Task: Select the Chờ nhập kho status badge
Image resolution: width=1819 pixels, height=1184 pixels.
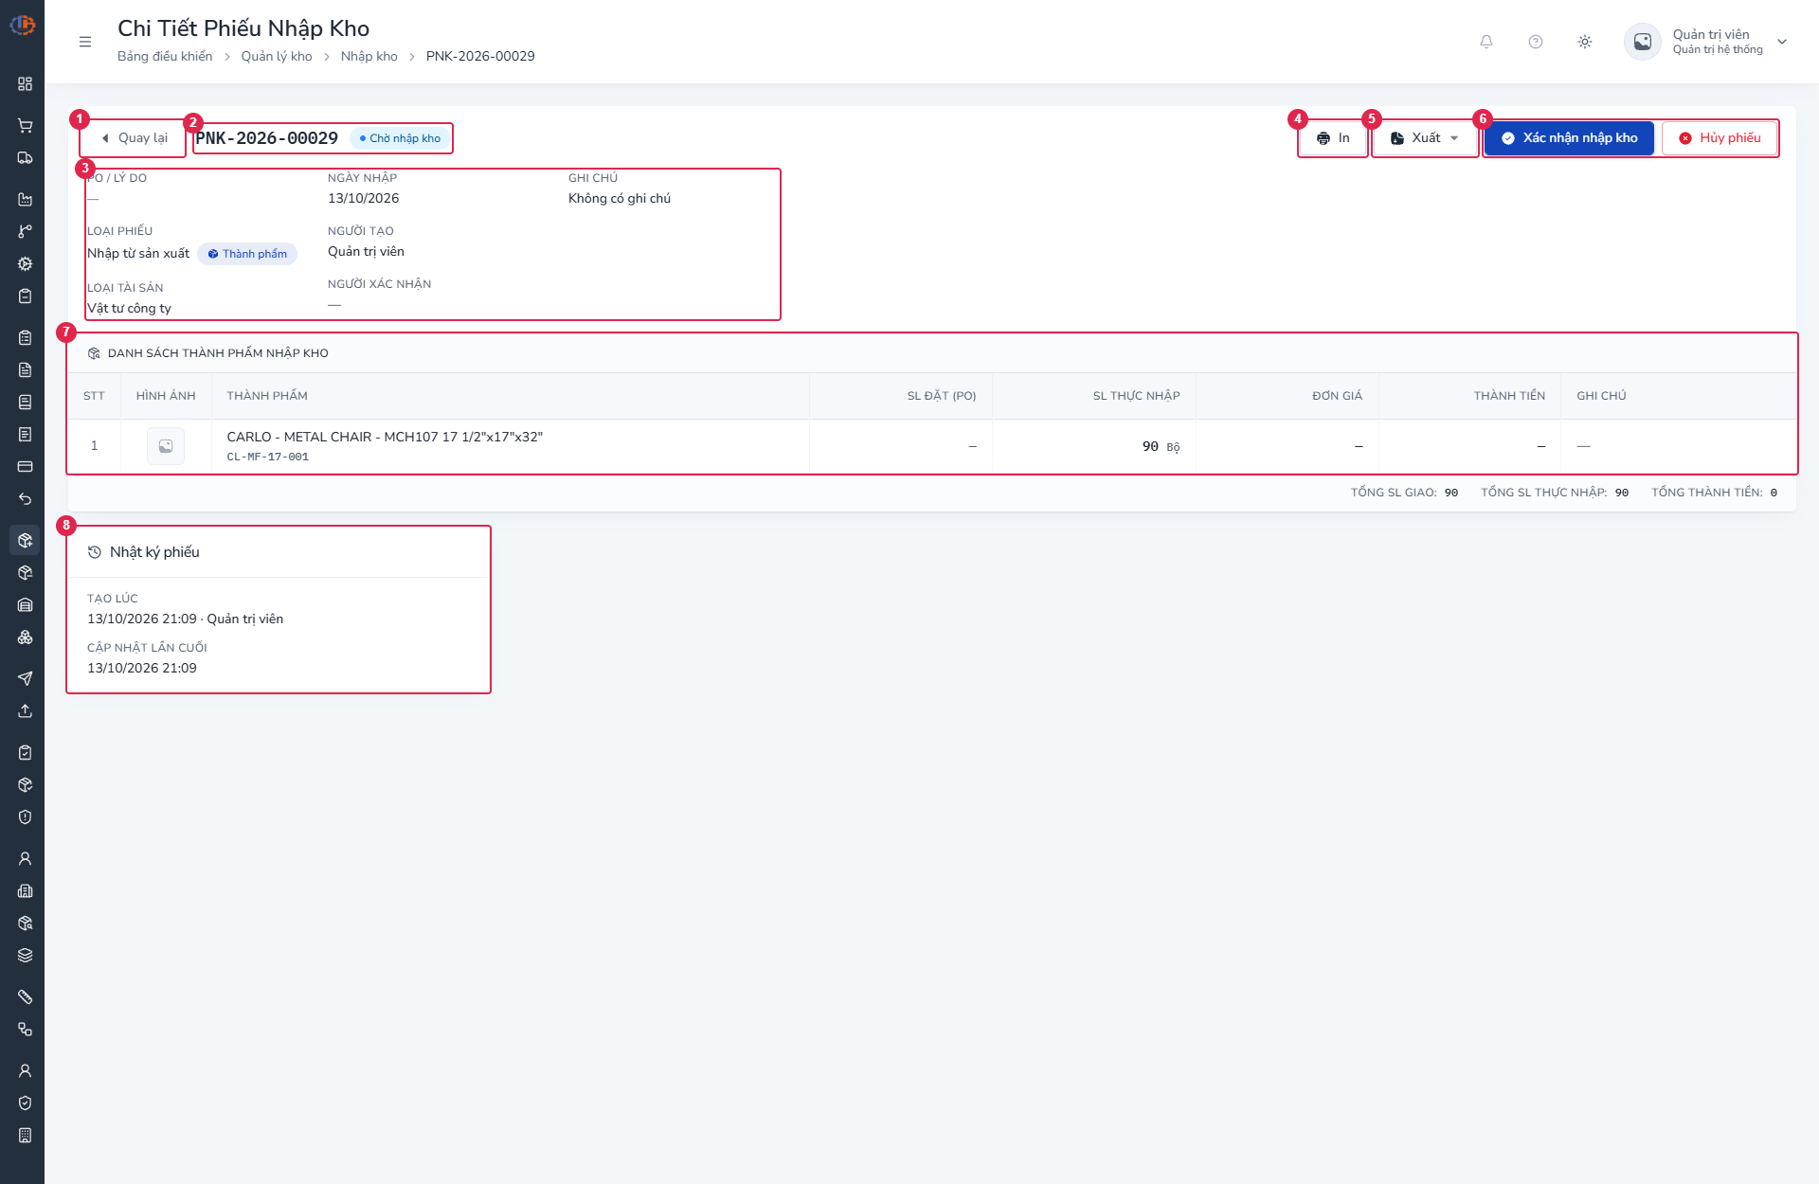Action: pyautogui.click(x=400, y=138)
